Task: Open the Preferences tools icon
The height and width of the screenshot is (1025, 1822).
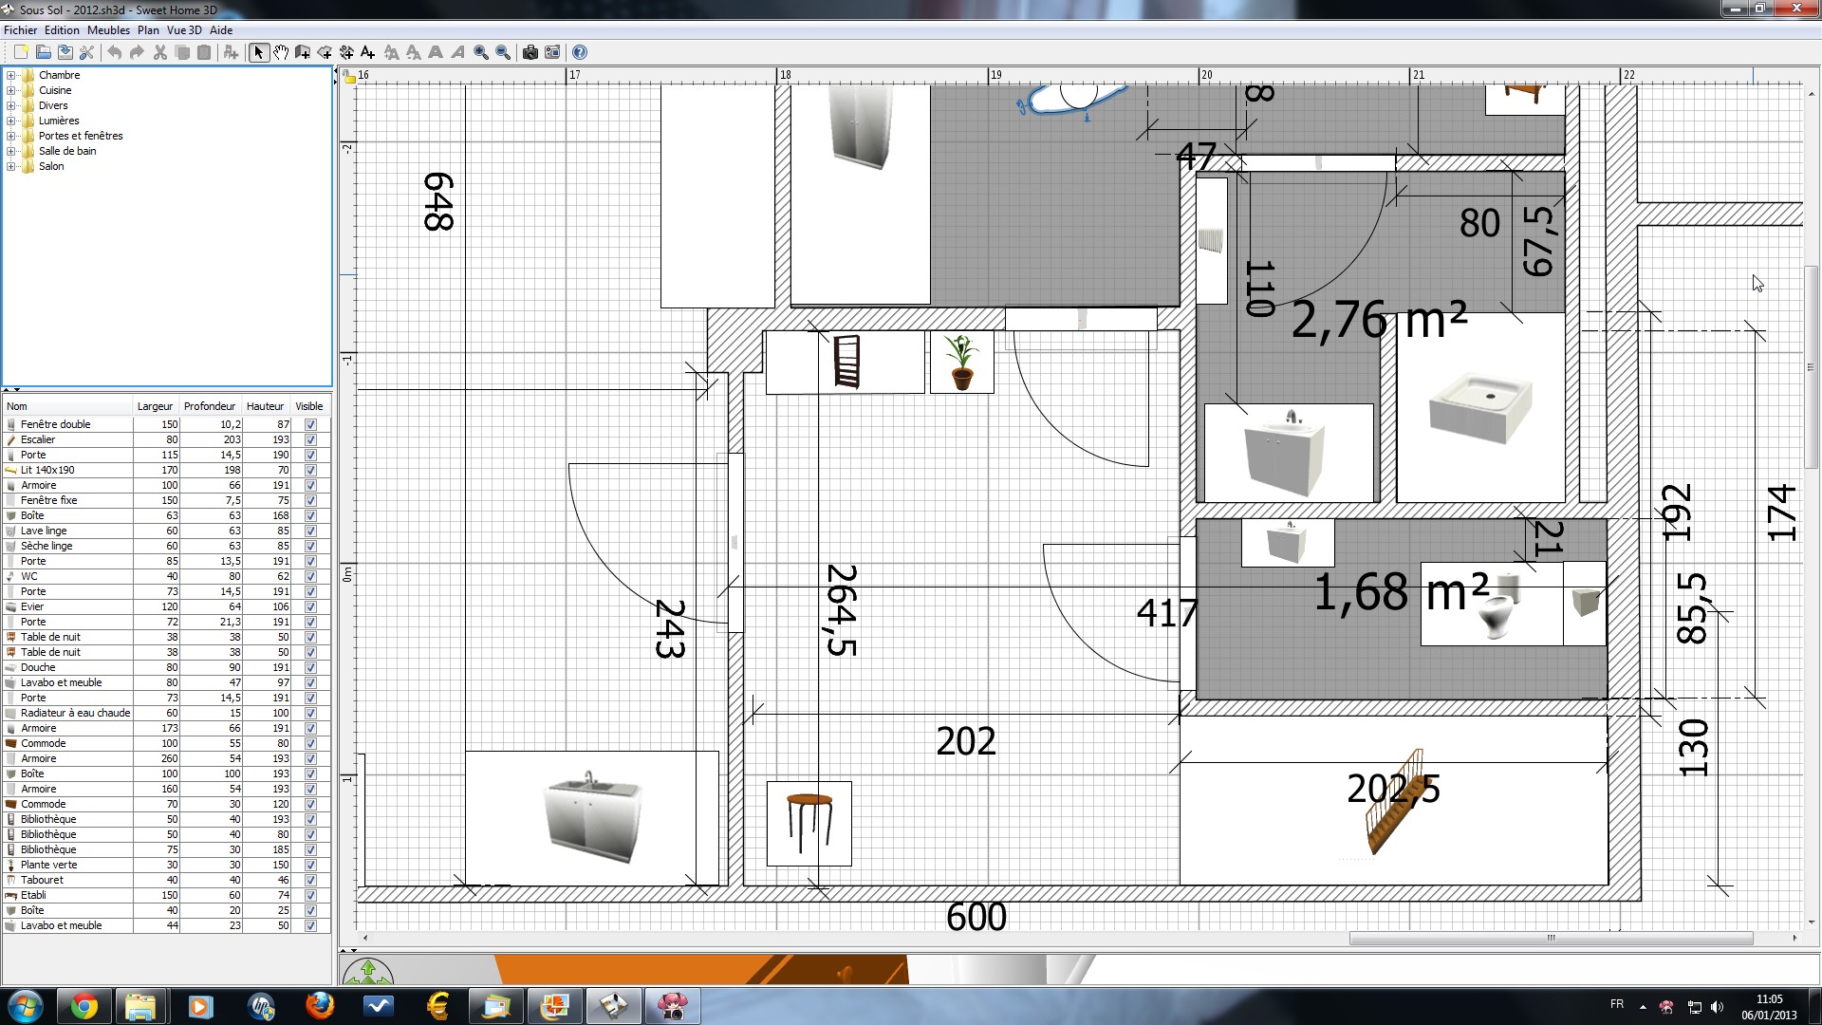Action: point(86,52)
